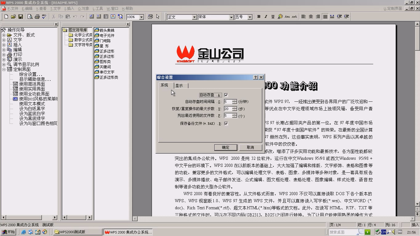
Task: Click the 搜索桌面 search box
Action: coord(346,232)
